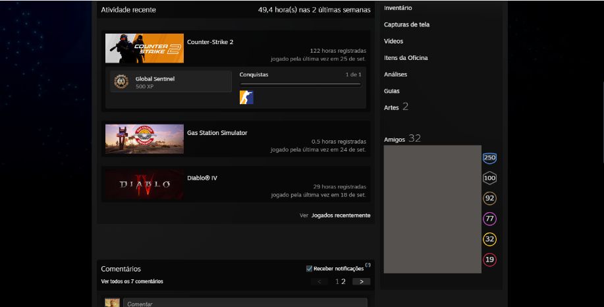Click the Global Sentinel badge icon
Screen dimensions: 604x307
[121, 82]
